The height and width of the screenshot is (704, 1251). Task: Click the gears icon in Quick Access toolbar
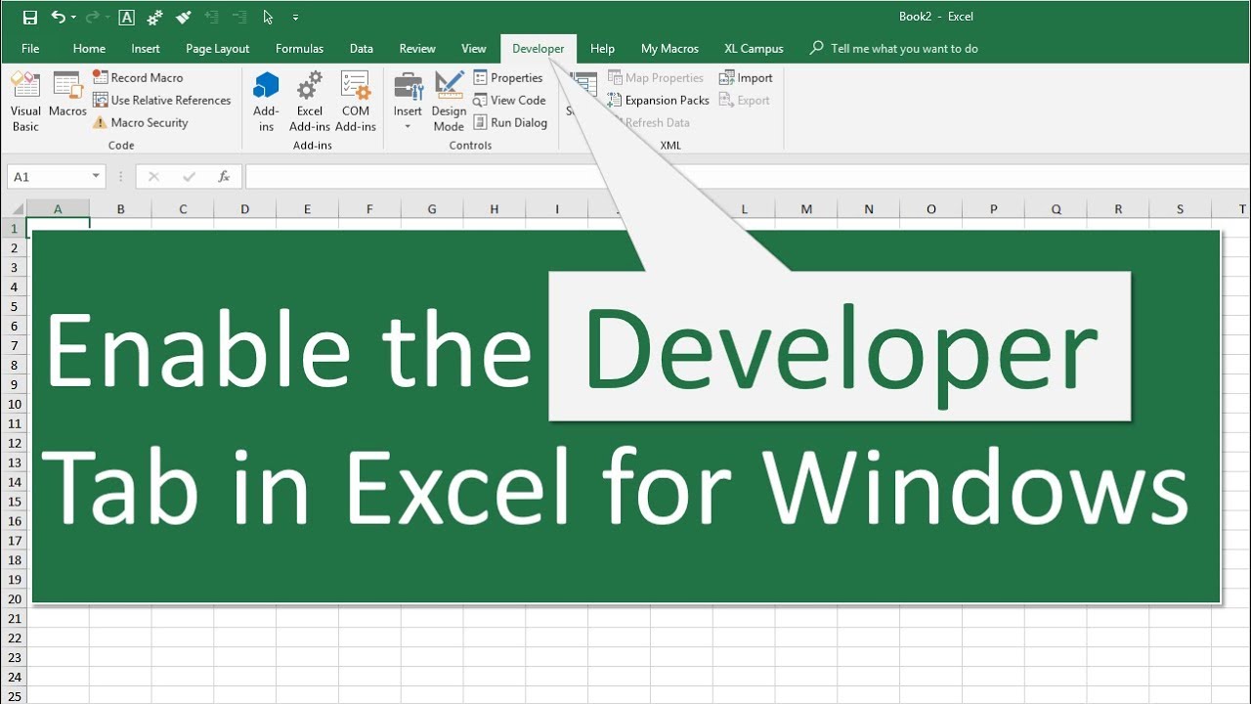[154, 17]
